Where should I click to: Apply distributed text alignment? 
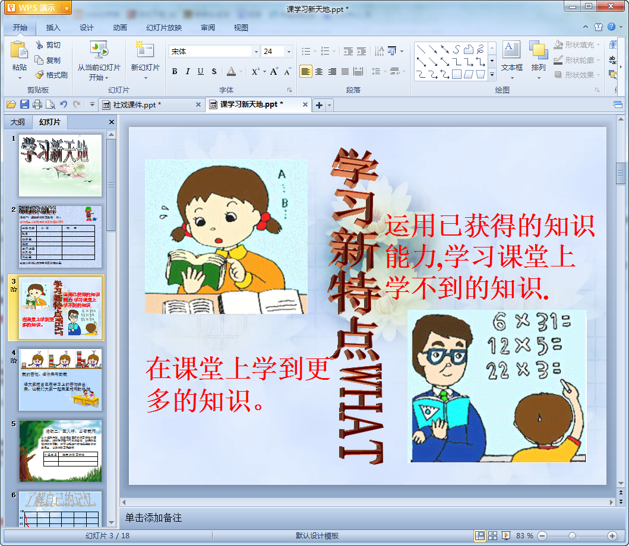(x=358, y=71)
